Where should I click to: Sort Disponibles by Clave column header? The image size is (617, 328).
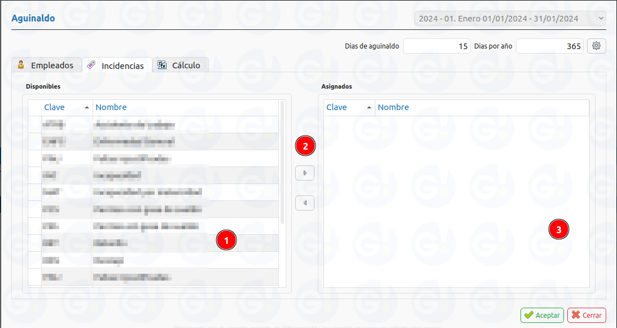(55, 107)
